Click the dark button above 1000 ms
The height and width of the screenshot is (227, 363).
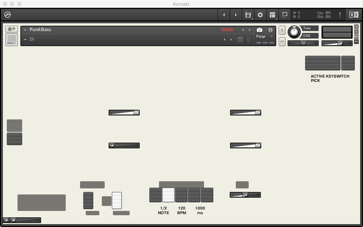click(194, 195)
